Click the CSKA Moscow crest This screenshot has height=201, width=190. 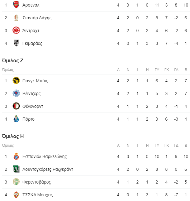coord(16,194)
